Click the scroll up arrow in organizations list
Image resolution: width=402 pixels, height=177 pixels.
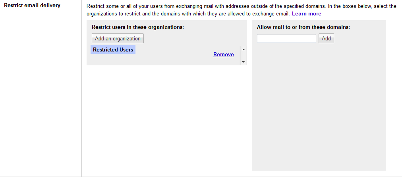(244, 49)
